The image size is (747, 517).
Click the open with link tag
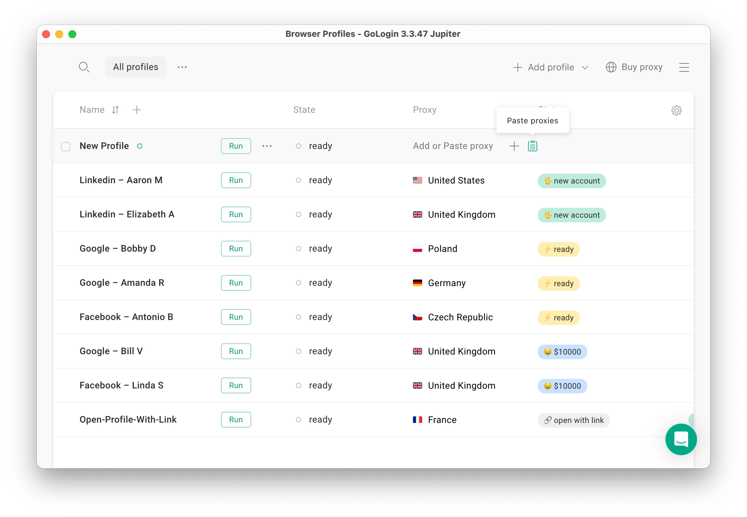574,420
